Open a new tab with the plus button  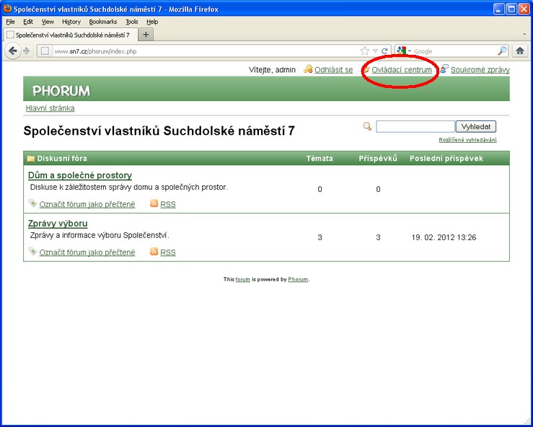click(x=146, y=35)
